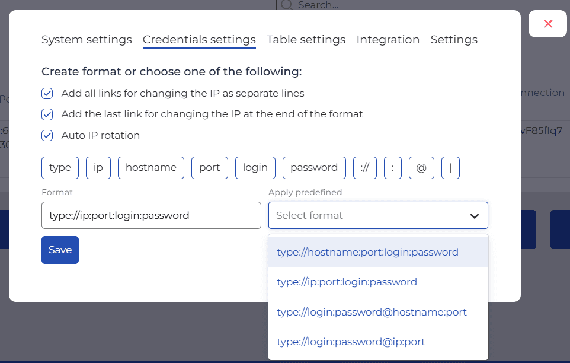Pick type://ip:port:login:password from the list

coord(347,282)
